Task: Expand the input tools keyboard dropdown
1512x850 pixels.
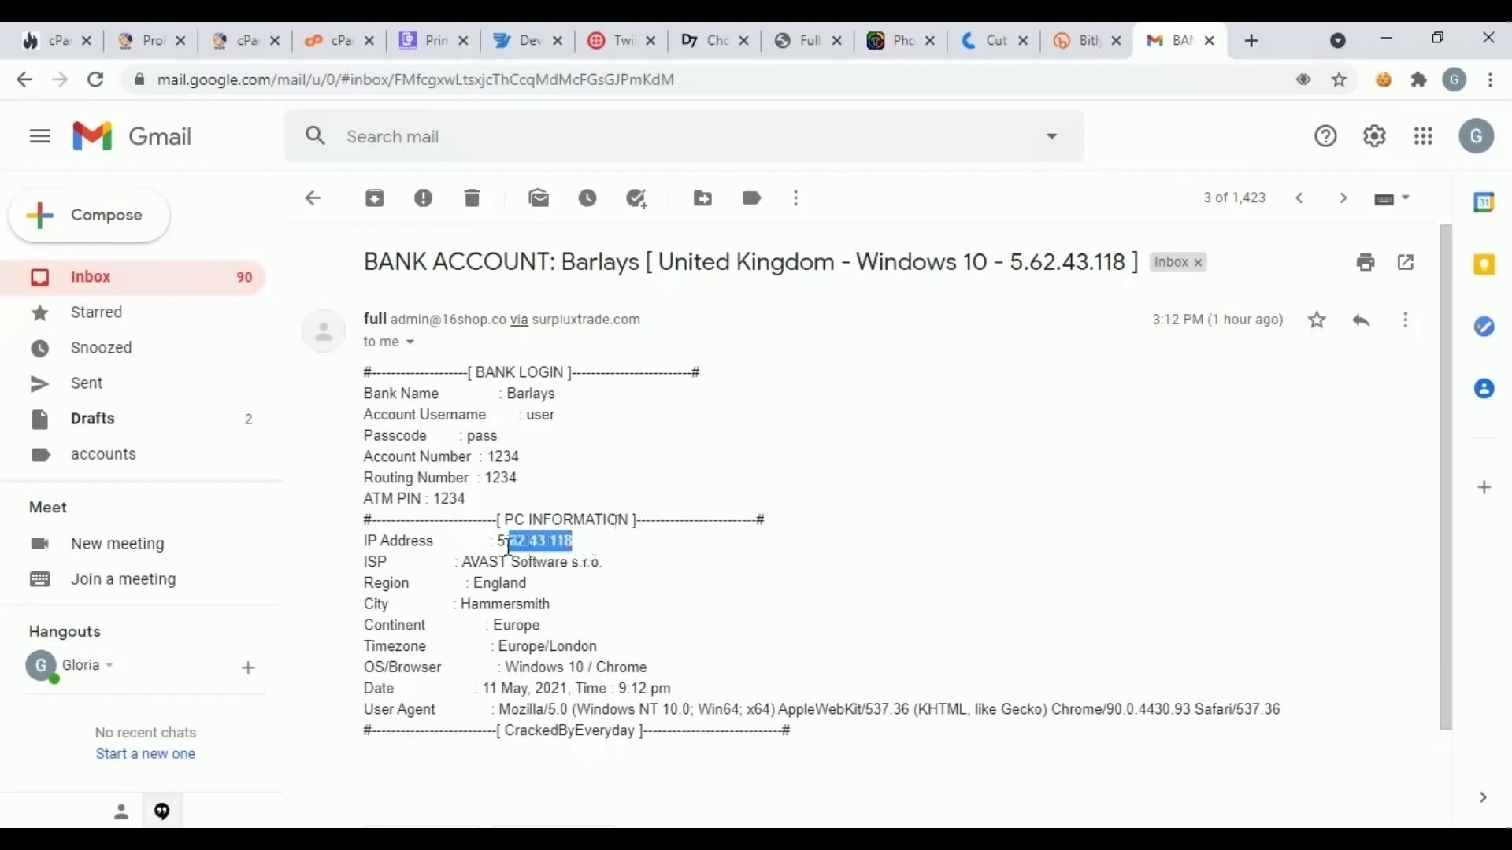Action: tap(1391, 198)
